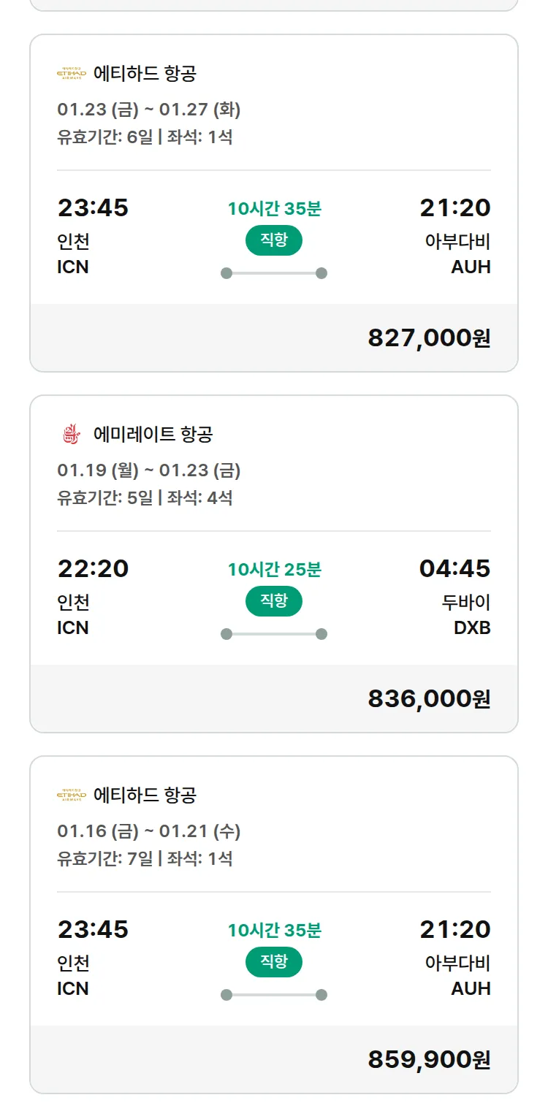Tap the 직항 badge on the Emirates flight
The image size is (548, 1103).
click(x=274, y=601)
